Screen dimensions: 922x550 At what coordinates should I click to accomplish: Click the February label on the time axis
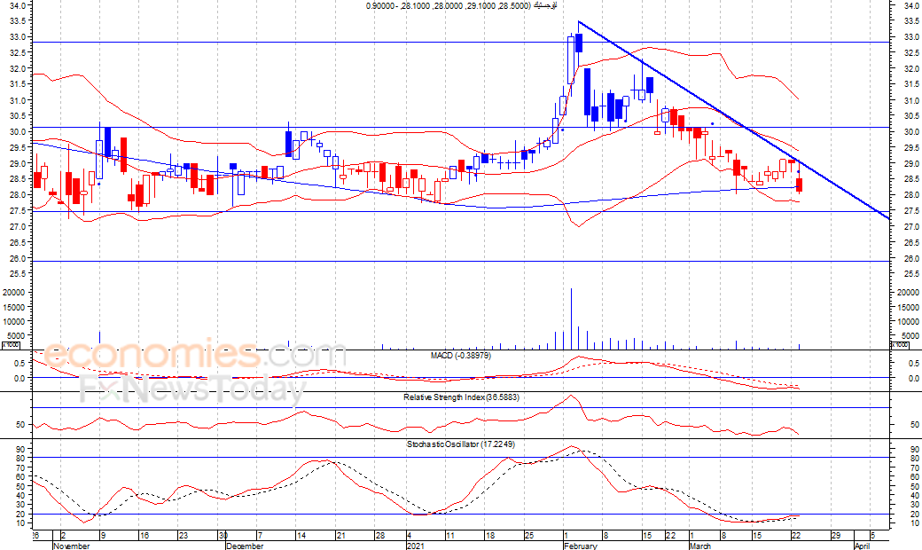click(x=580, y=546)
